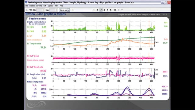Click the Max field spinner arrows
This screenshot has width=195, height=110.
[56, 10]
